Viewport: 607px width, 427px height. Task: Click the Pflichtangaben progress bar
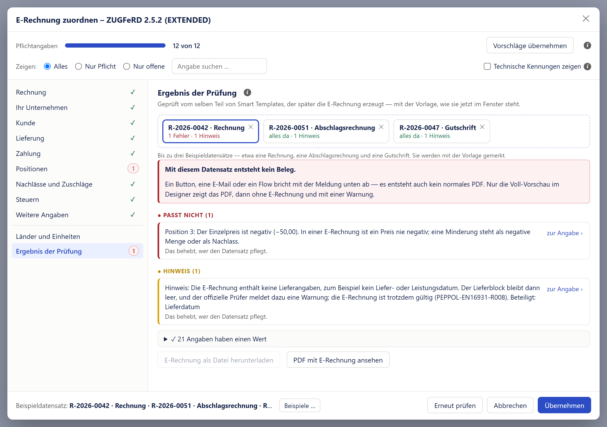115,45
